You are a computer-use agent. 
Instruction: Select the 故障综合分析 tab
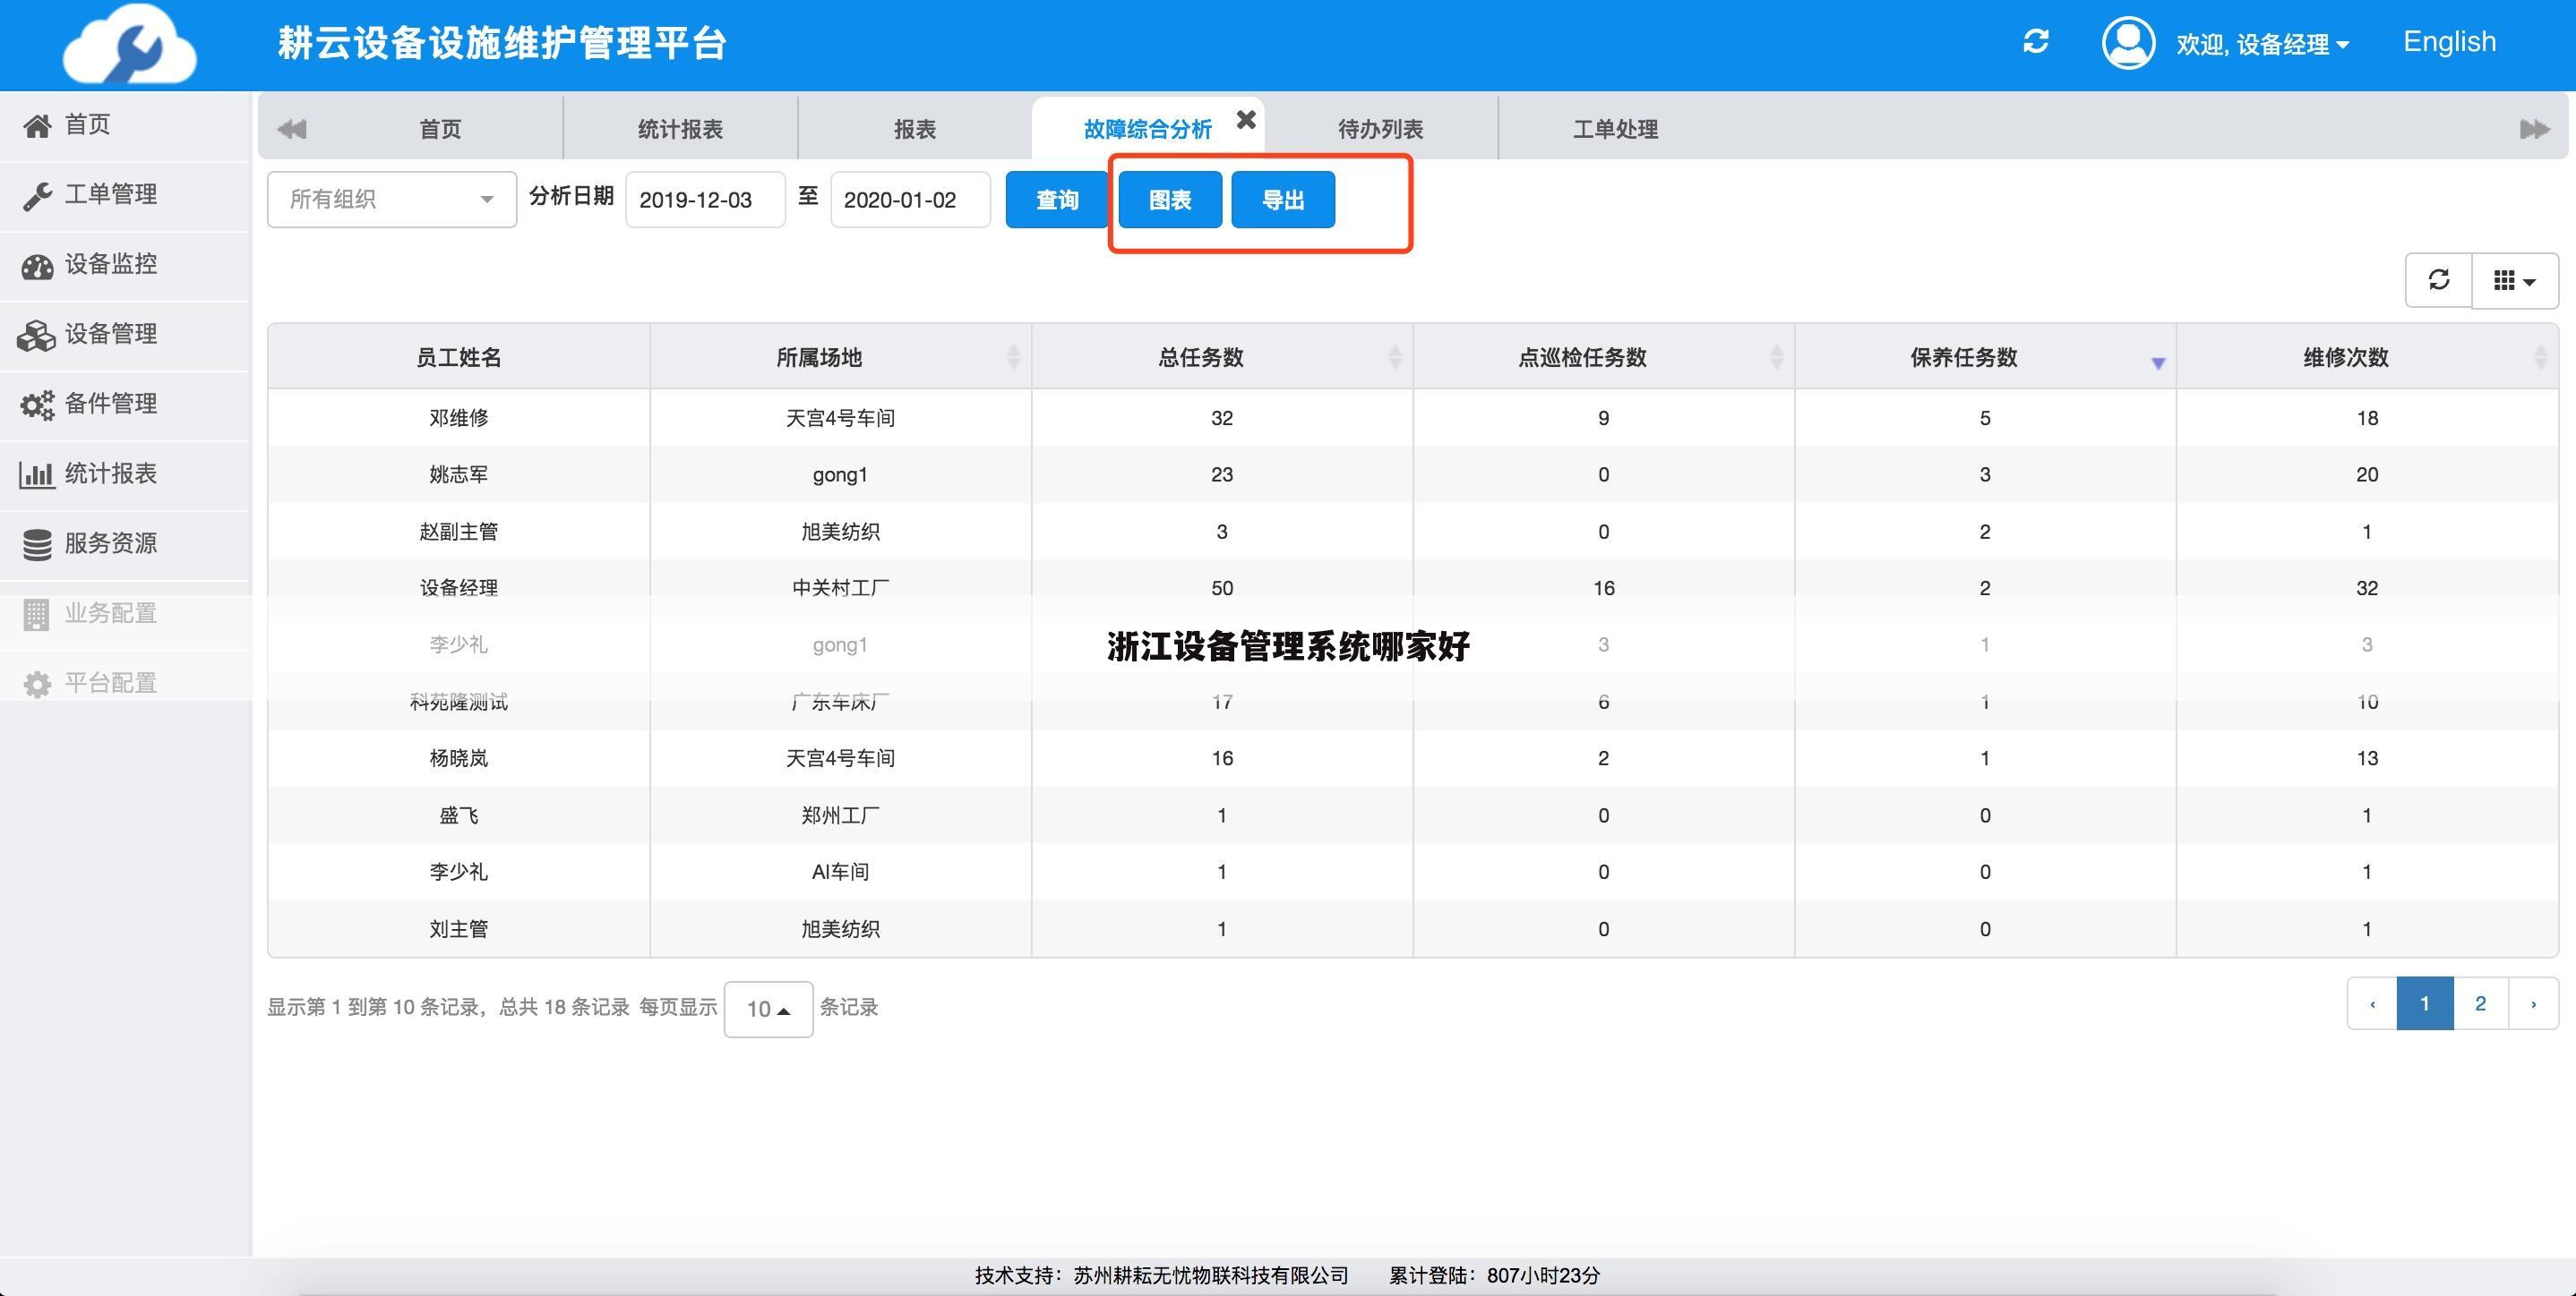1147,129
